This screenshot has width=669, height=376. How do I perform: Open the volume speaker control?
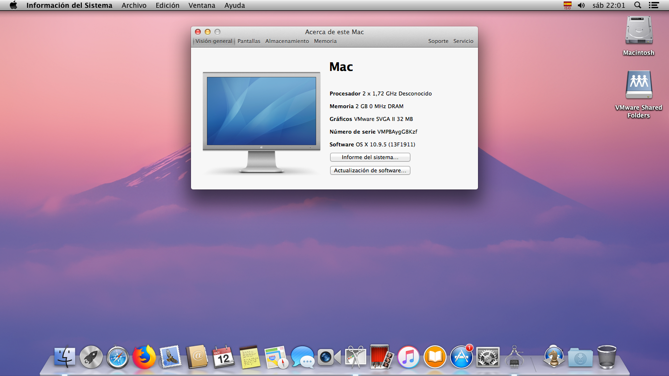pyautogui.click(x=581, y=5)
